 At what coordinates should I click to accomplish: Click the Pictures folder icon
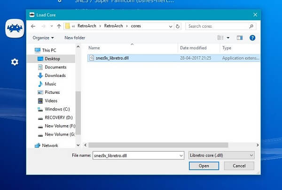click(40, 92)
